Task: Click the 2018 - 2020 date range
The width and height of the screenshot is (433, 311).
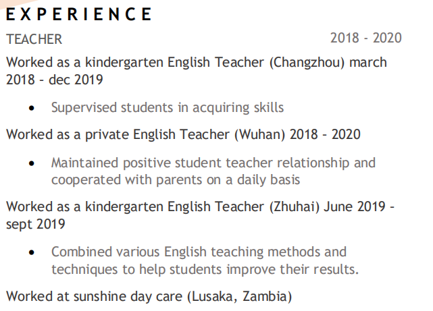Action: [365, 38]
